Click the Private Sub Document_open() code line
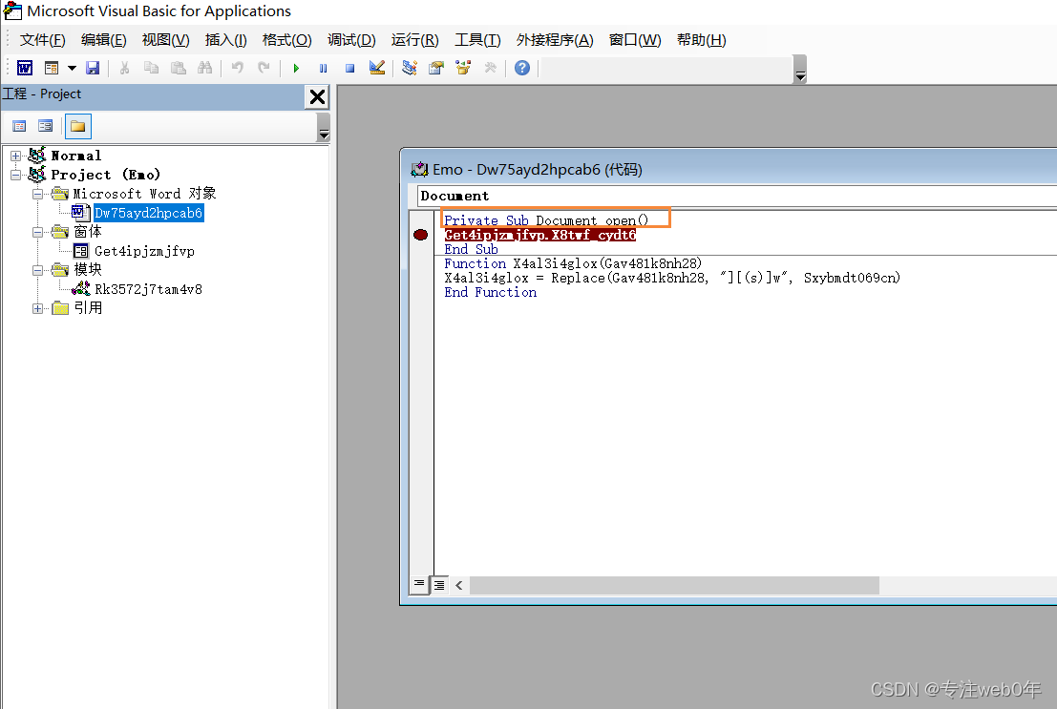1057x709 pixels. 546,220
